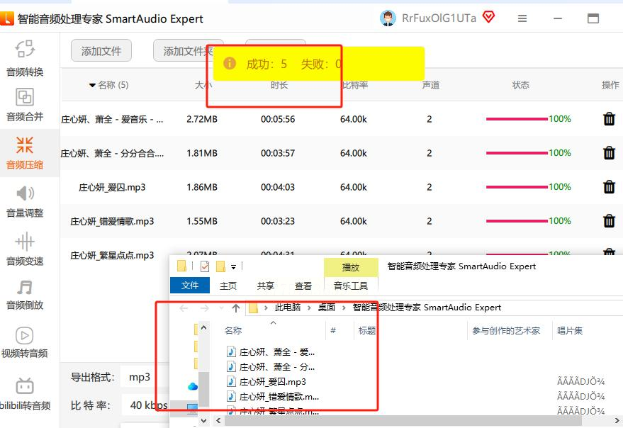This screenshot has height=428, width=623.
Task: Open the 音乐工具 ribbon tab
Action: point(351,286)
